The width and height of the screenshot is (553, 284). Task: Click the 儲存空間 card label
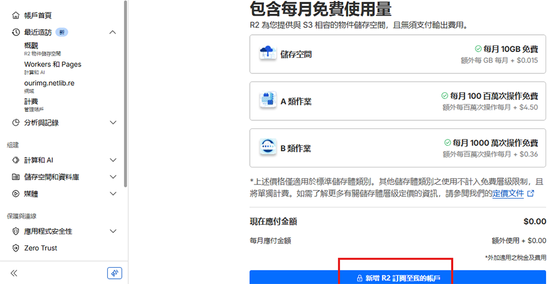(296, 54)
